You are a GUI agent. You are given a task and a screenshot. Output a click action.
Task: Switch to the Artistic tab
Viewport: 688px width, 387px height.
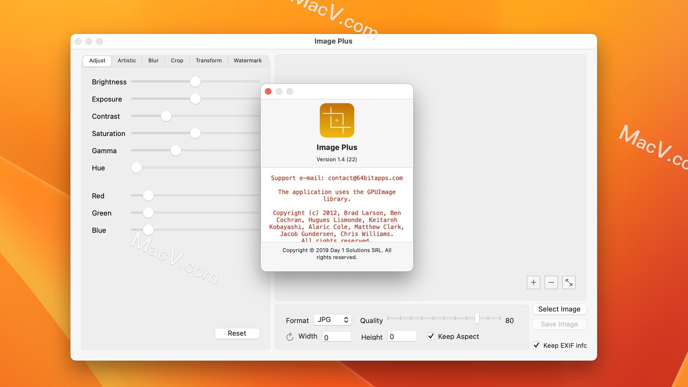pyautogui.click(x=127, y=61)
